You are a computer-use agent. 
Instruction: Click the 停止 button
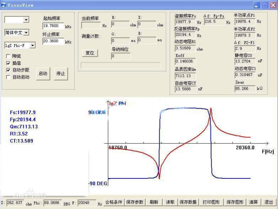(61, 74)
